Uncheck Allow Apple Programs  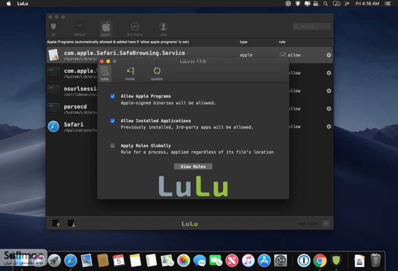coord(113,96)
